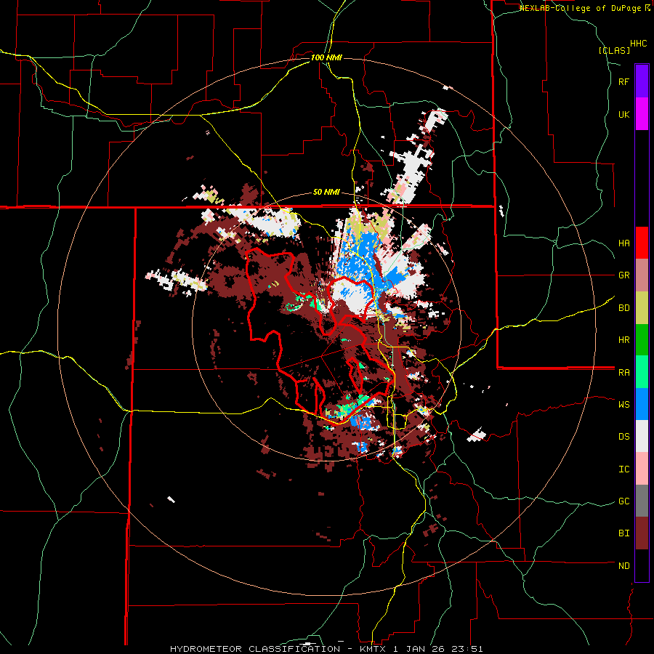Pick the dark green HR legend swatch

[x=642, y=340]
